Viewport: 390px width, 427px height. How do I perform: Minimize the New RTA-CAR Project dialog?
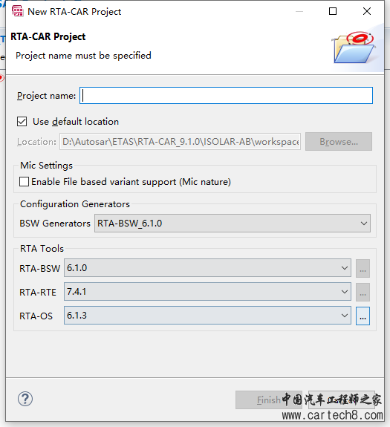coord(299,11)
